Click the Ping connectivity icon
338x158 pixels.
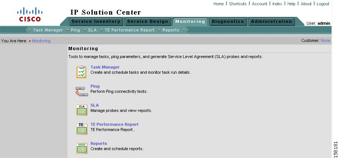(x=81, y=91)
